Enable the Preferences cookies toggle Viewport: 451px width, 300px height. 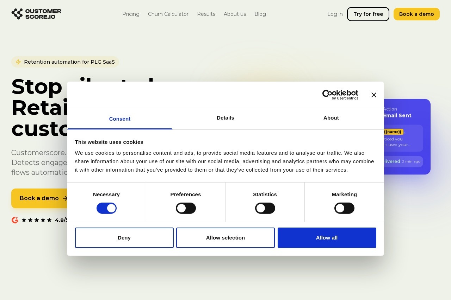point(186,208)
